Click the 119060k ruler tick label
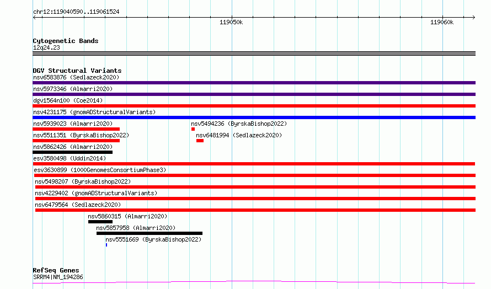This screenshot has height=289, width=491. 442,22
